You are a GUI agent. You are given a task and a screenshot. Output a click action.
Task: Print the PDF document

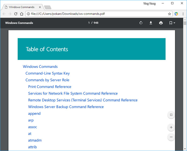[161, 23]
